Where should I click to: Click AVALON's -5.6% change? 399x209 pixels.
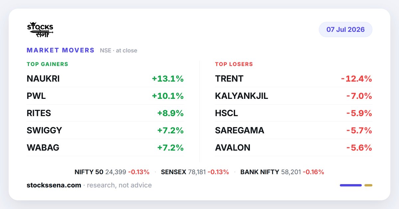coord(359,148)
